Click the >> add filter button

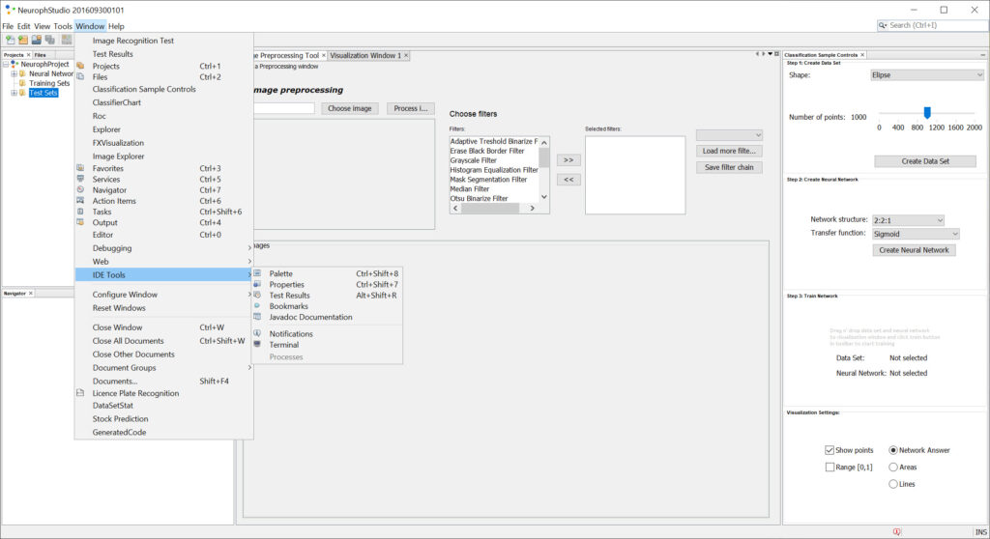[x=568, y=159]
